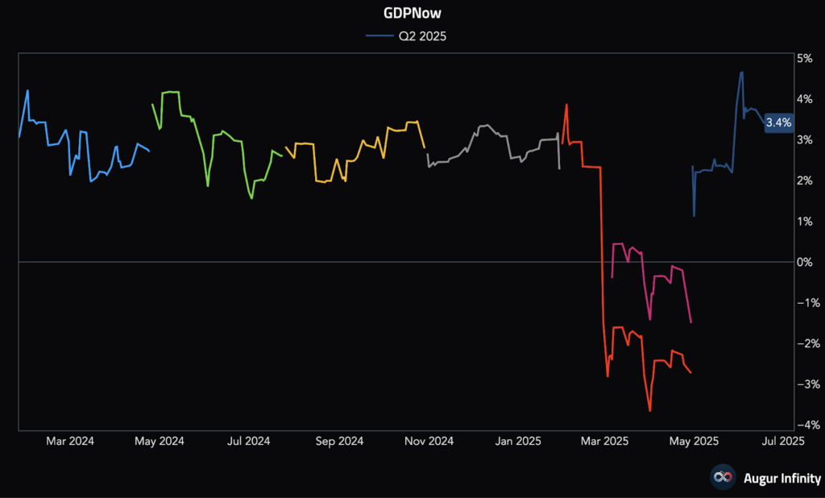
Task: Open the Augur Infinity text link
Action: coord(781,478)
